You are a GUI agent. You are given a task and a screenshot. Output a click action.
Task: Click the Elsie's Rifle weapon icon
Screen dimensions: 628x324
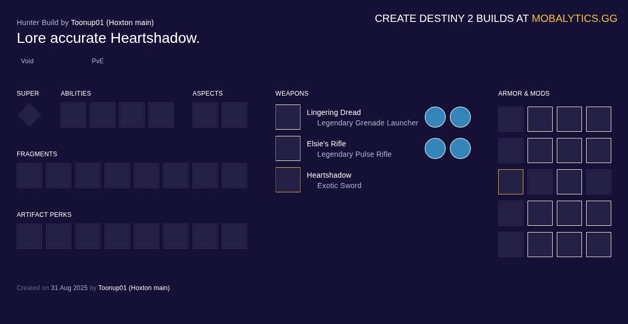tap(288, 148)
